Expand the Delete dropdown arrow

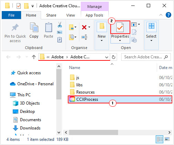pyautogui.click(x=89, y=27)
